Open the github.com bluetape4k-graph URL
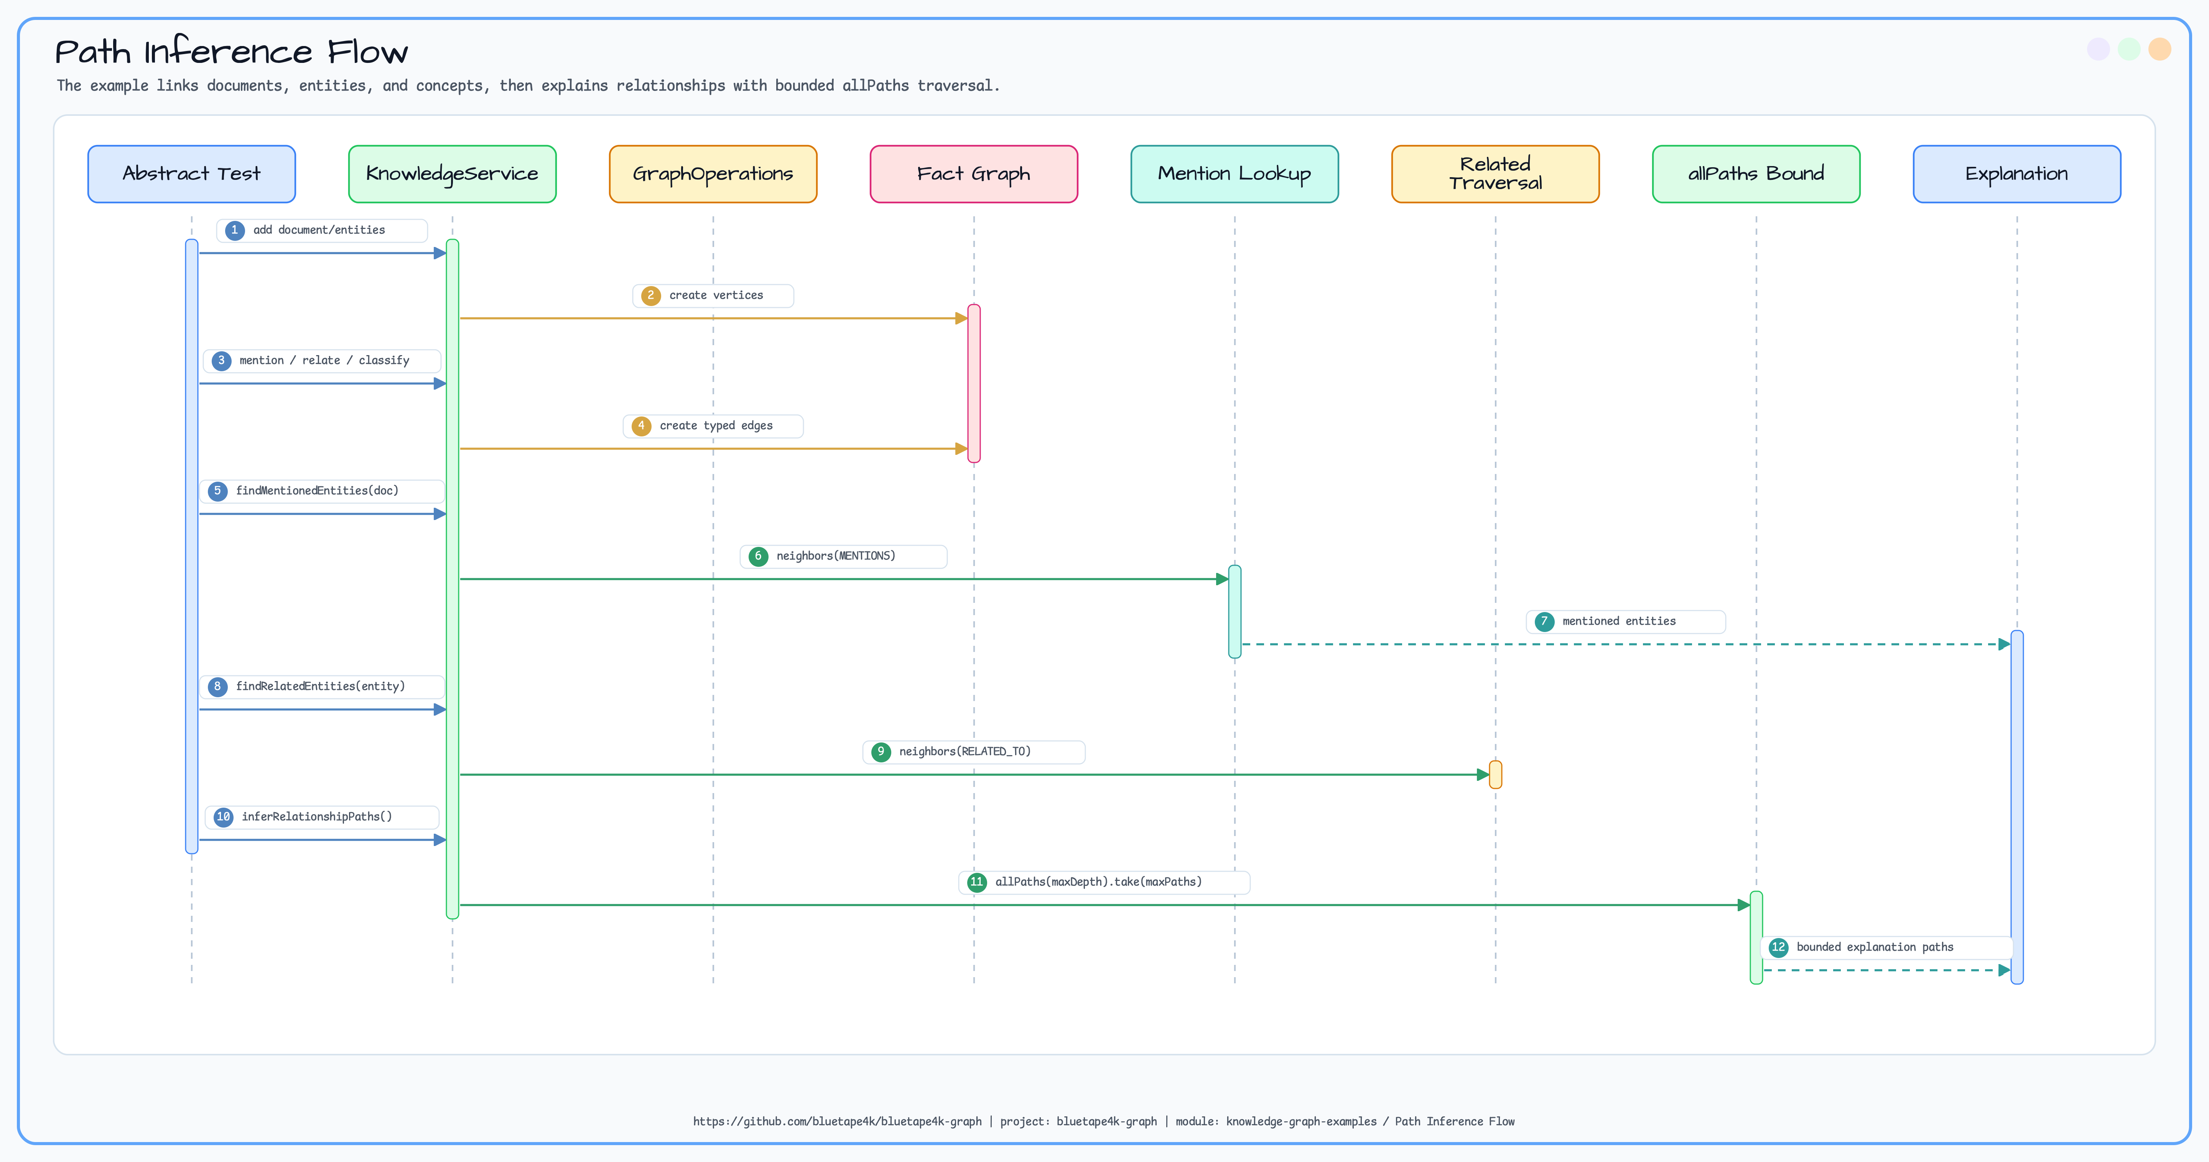This screenshot has width=2209, height=1162. tap(837, 1121)
